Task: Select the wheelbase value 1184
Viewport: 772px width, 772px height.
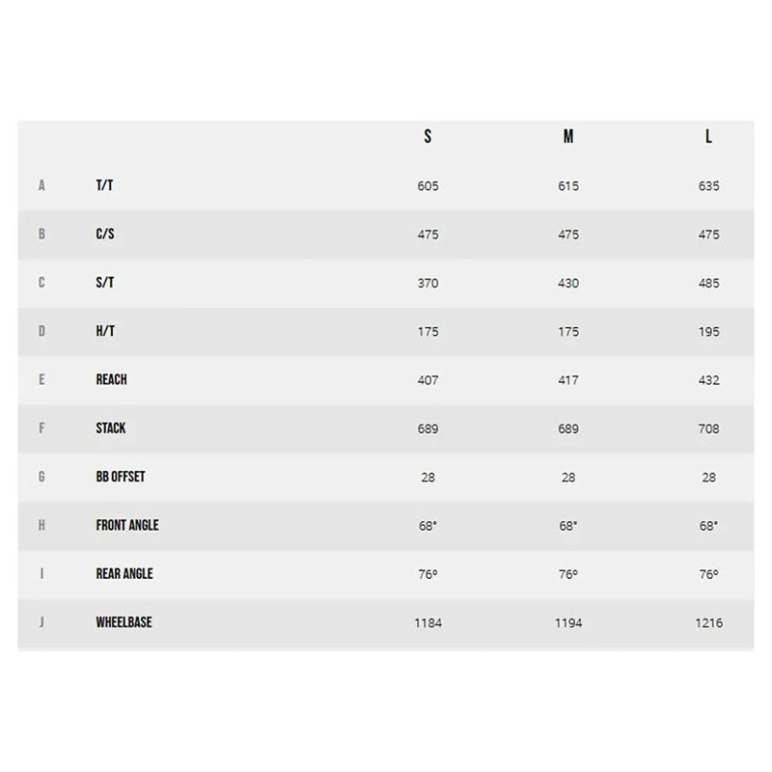Action: 427,623
